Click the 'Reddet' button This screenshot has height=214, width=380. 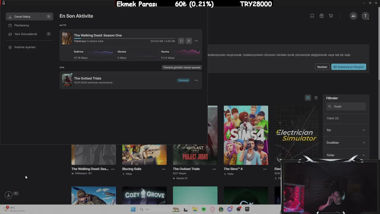[x=322, y=67]
